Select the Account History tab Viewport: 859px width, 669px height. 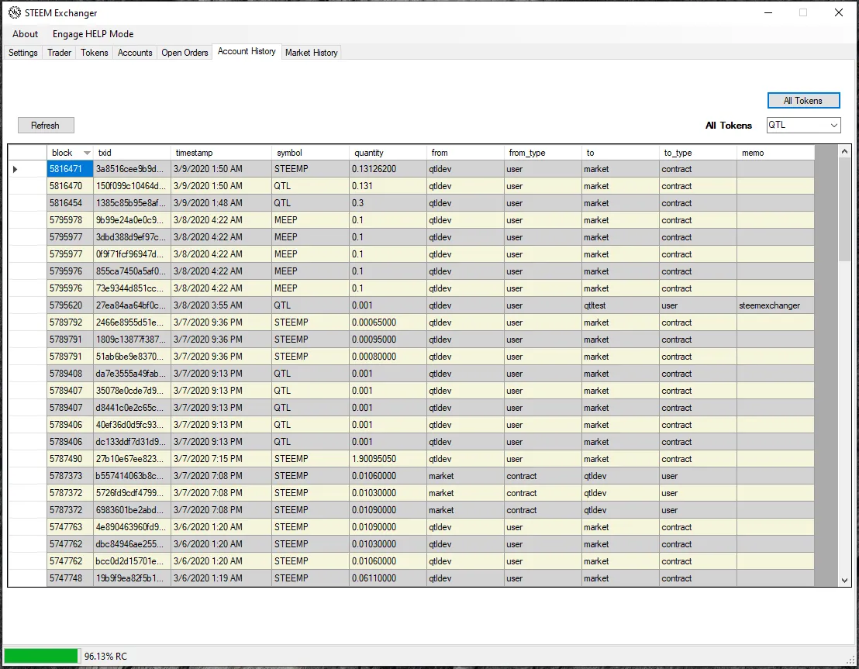(247, 51)
